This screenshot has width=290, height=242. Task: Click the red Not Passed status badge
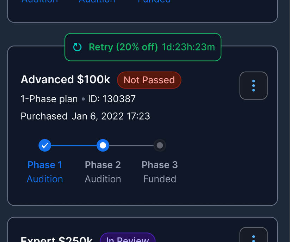click(x=149, y=80)
